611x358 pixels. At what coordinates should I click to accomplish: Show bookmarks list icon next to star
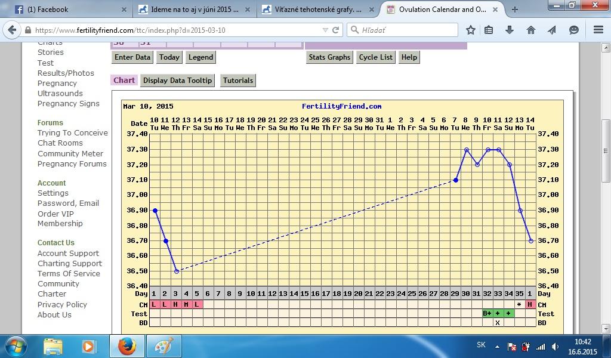(489, 30)
